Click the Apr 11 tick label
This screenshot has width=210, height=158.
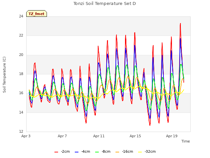pos(99,136)
